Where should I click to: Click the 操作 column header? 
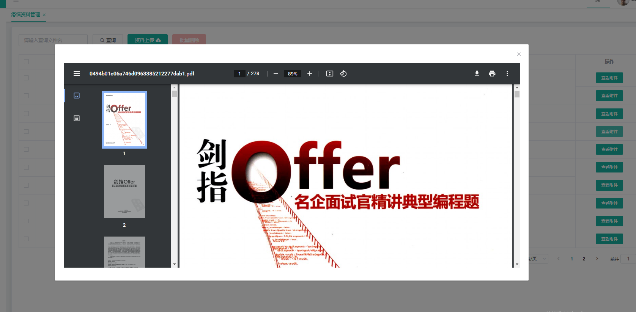tap(609, 61)
